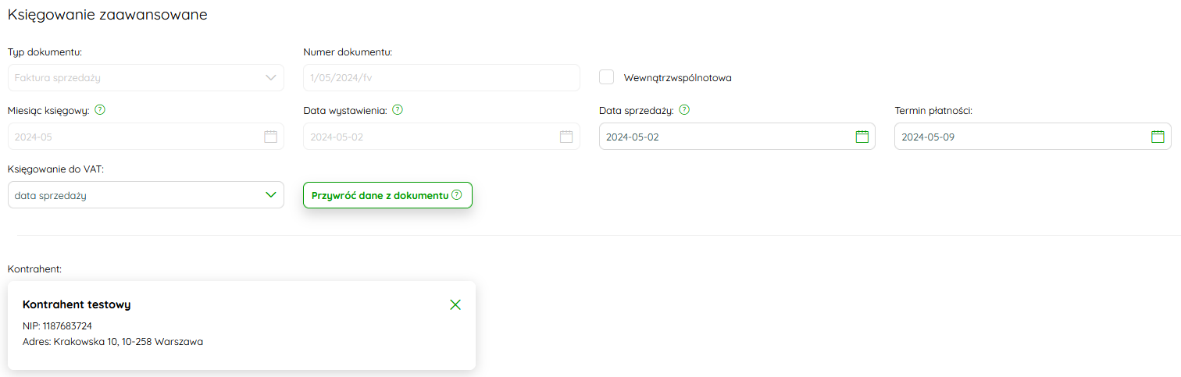
Task: Click the Numer dokumentu input field
Action: (441, 77)
